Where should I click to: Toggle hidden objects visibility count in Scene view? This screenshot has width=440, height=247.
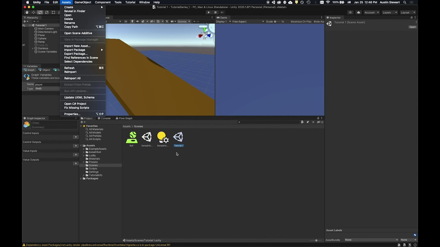152,22
